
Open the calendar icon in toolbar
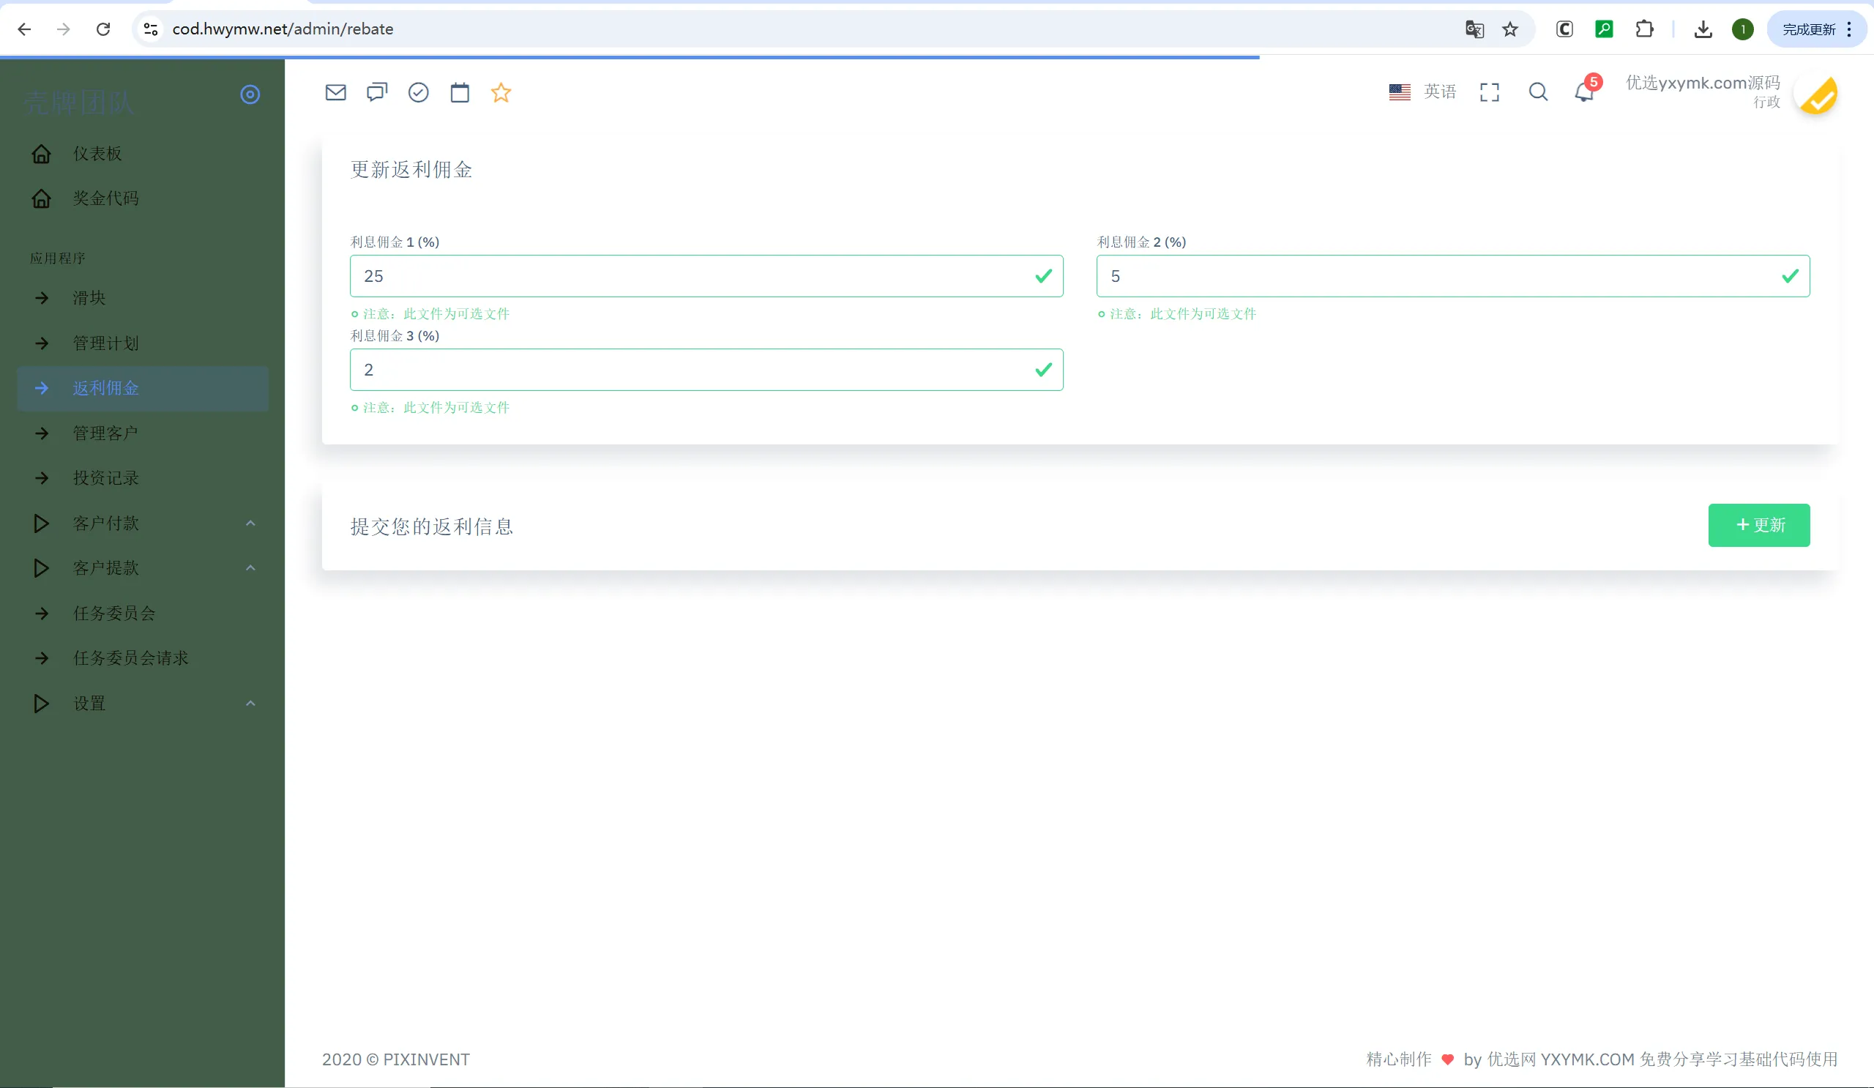click(x=460, y=92)
